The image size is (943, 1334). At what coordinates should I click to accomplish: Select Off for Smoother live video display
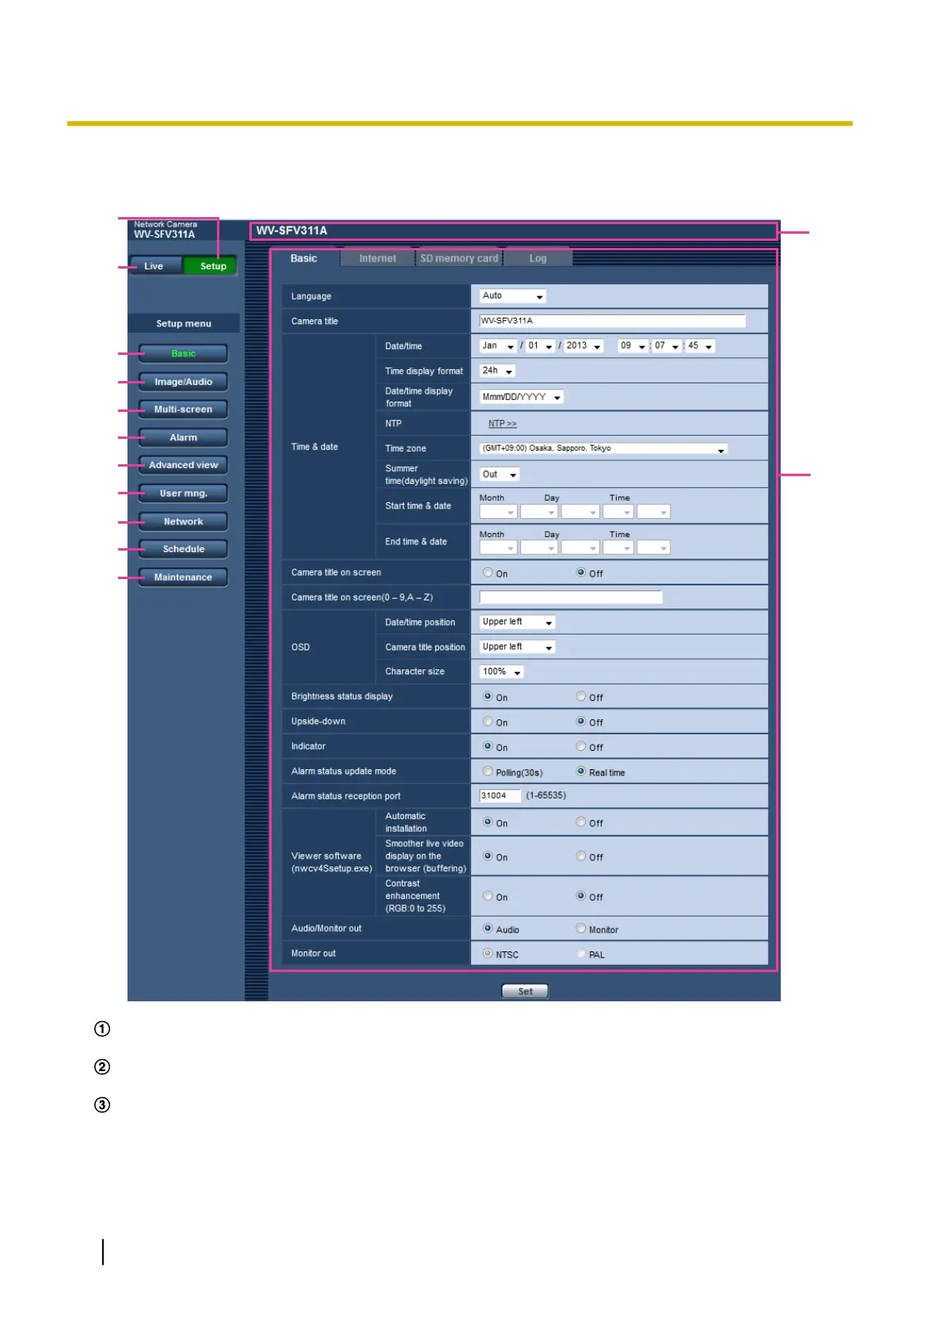(581, 856)
